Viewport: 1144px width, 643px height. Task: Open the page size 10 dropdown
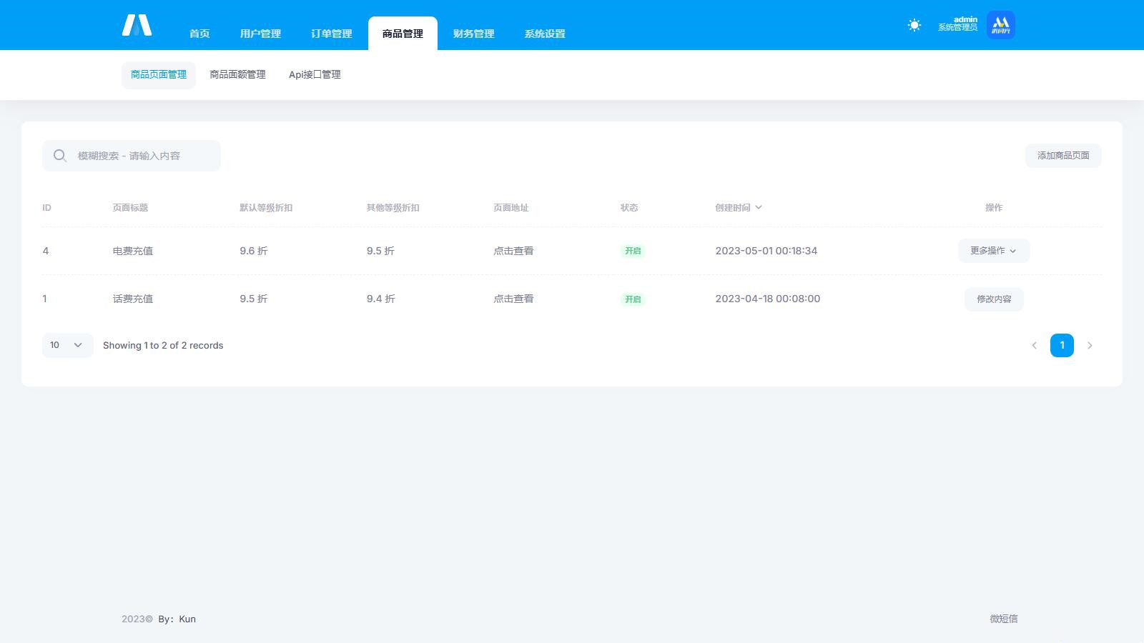pyautogui.click(x=67, y=345)
